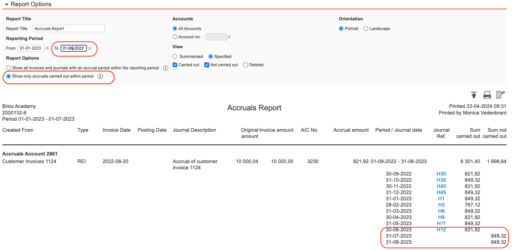Viewport: 512px width, 250px height.
Task: Collapse the Report Options section
Action: 7,4
